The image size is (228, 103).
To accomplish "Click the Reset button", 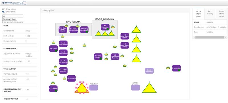I will coord(14,19).
